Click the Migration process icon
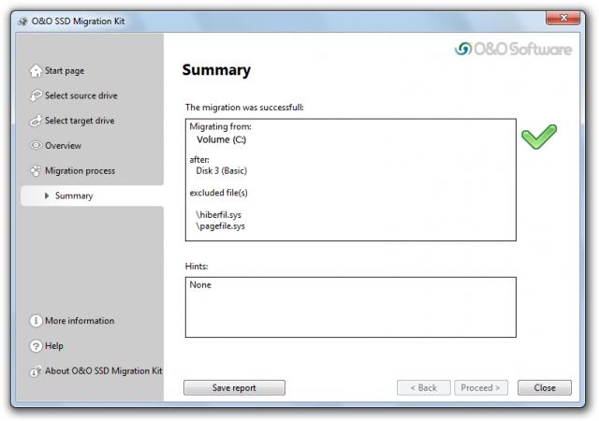This screenshot has width=599, height=421. [x=36, y=171]
